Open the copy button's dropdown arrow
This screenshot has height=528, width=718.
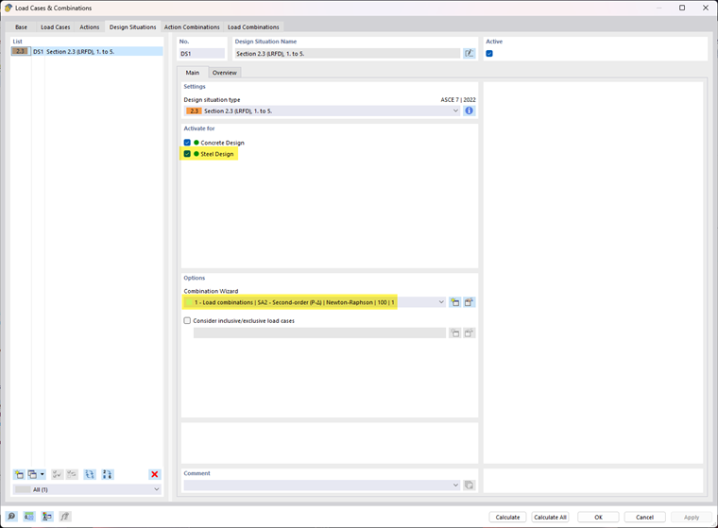[x=43, y=474]
